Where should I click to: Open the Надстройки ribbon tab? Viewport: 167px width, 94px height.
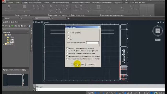click(118, 3)
